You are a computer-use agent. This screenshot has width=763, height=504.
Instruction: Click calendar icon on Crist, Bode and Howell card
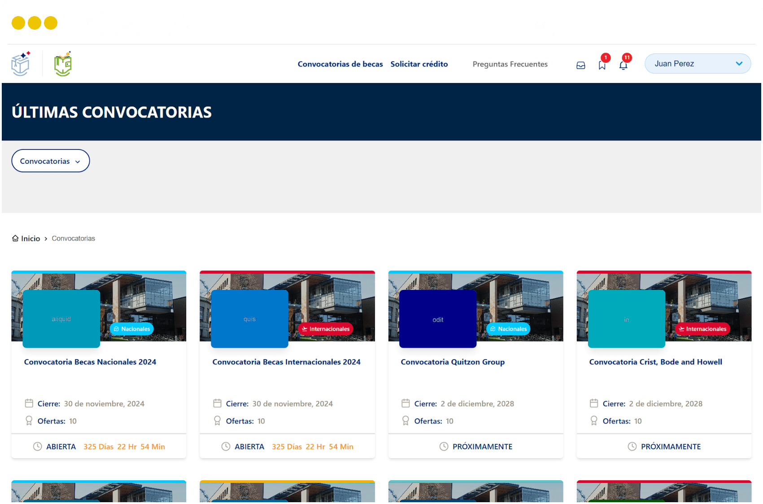594,403
